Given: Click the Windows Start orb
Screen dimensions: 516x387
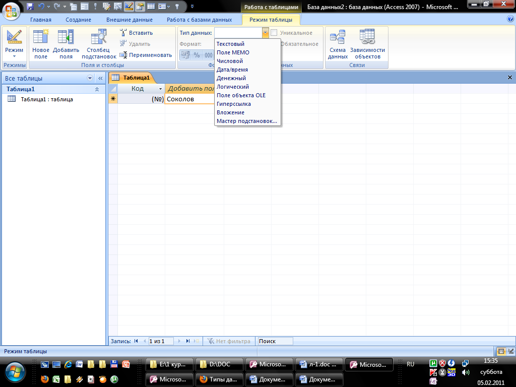Looking at the screenshot, I should (15, 372).
